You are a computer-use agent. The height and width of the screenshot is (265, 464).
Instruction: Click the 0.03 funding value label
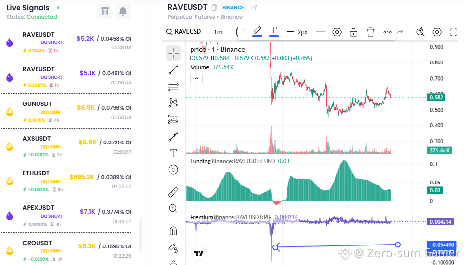[435, 190]
